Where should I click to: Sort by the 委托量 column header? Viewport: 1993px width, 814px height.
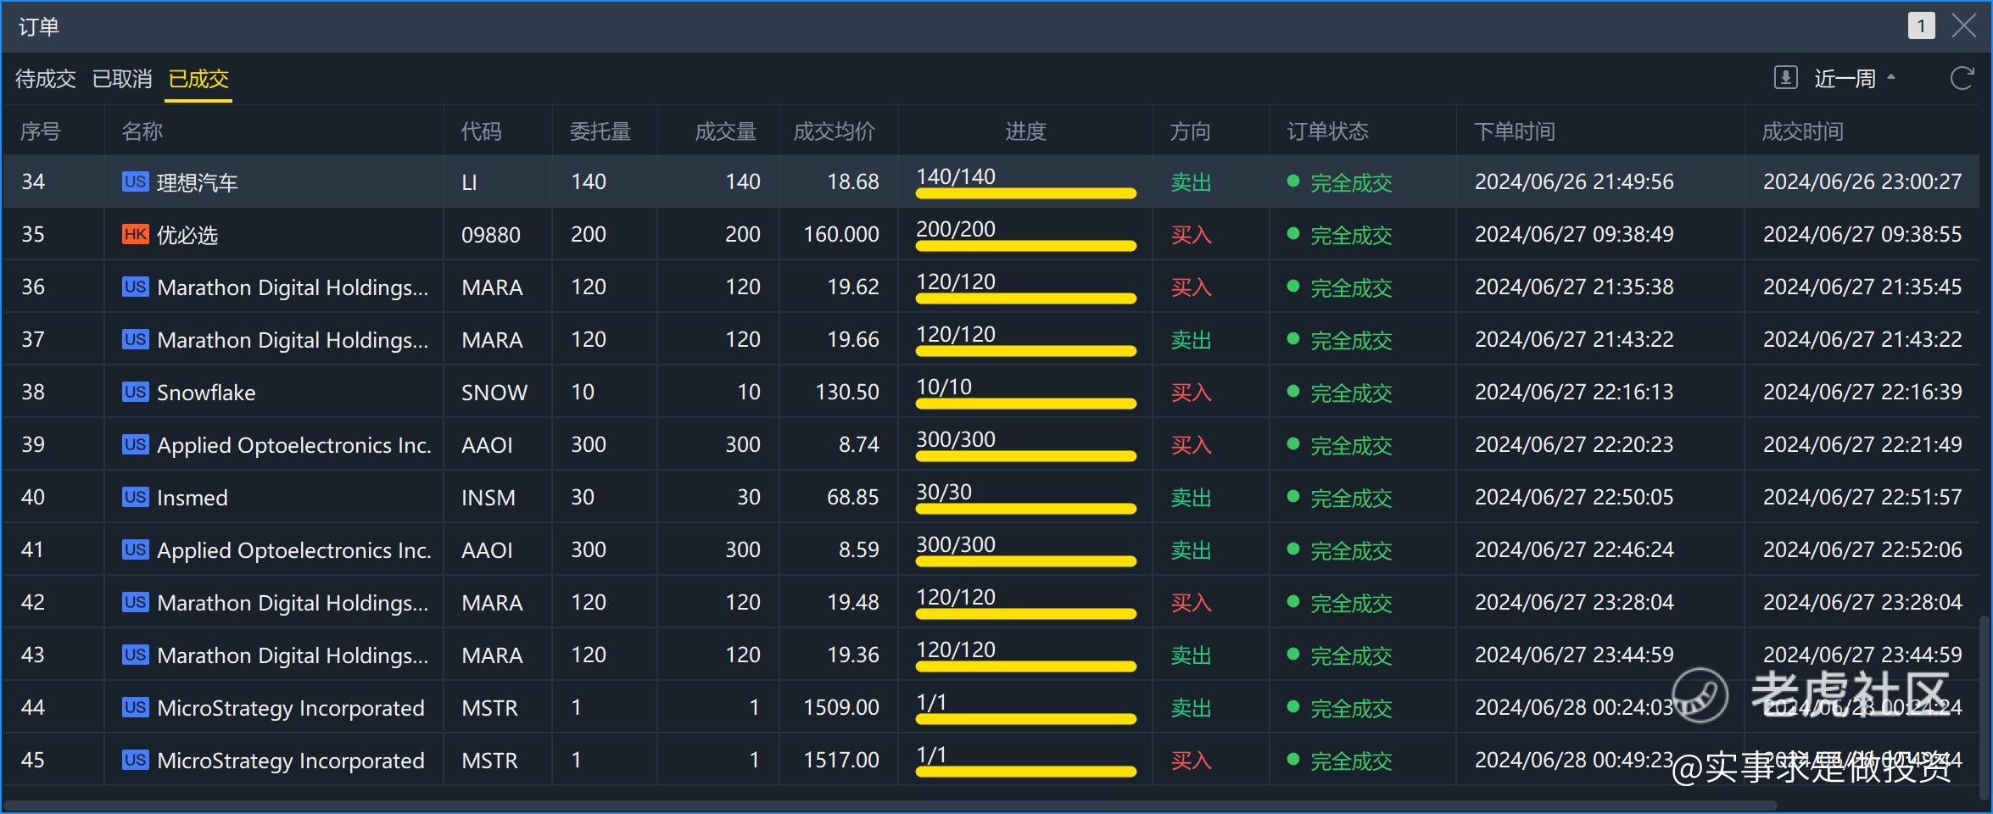[600, 131]
